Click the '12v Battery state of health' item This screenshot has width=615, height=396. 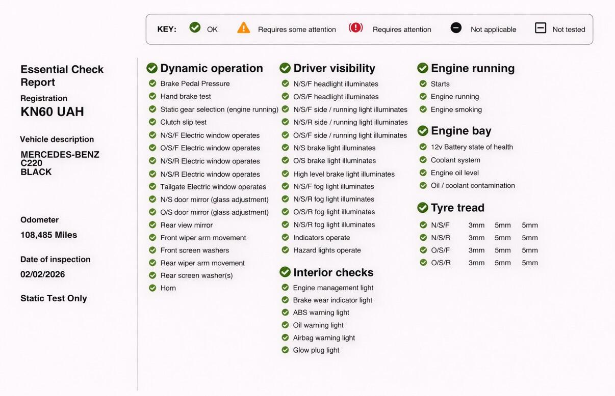click(x=472, y=147)
